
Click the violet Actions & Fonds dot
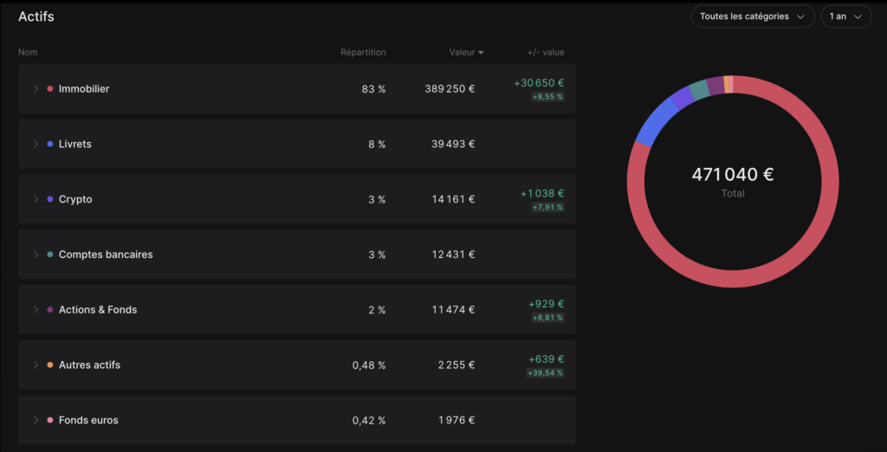[49, 309]
